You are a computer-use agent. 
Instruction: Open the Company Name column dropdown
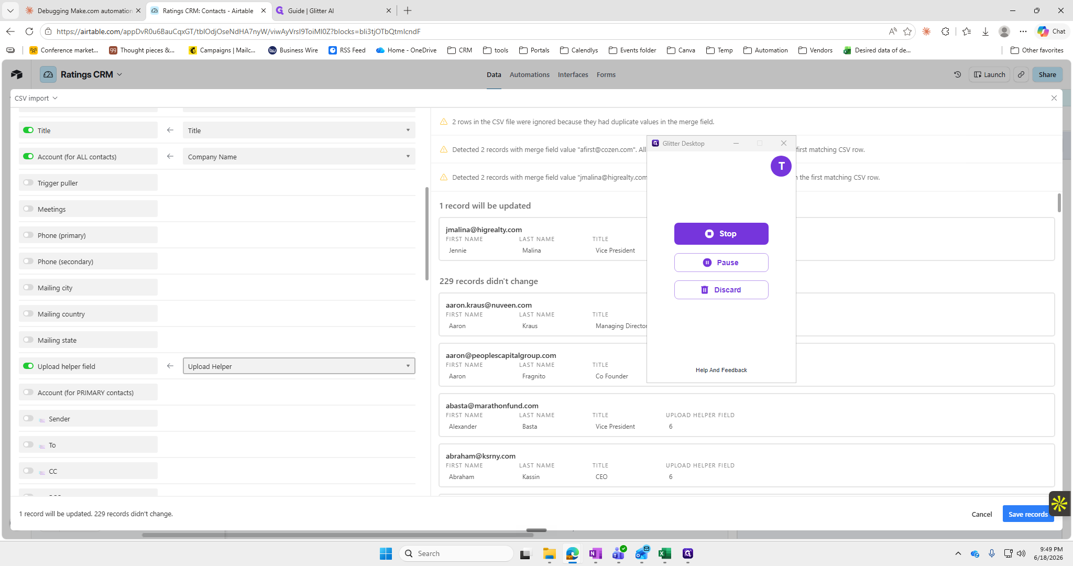coord(299,156)
